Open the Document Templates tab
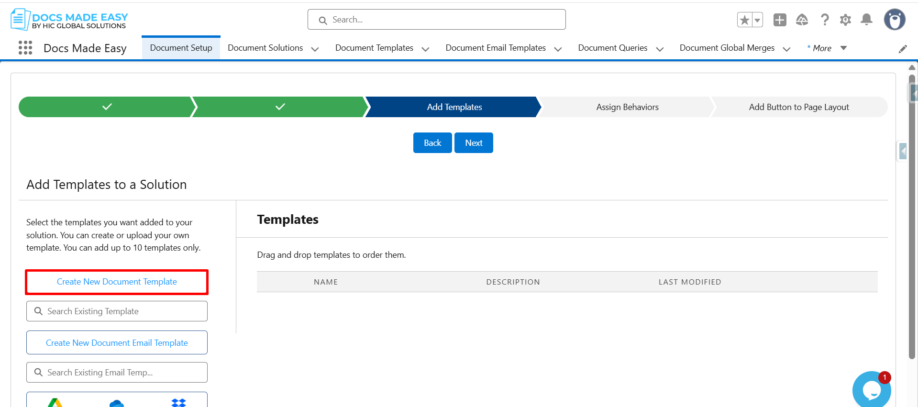 click(374, 48)
